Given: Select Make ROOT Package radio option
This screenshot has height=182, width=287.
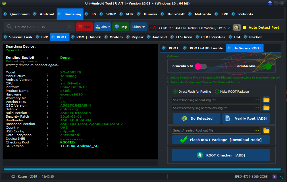Looking at the screenshot, I should click(x=217, y=92).
